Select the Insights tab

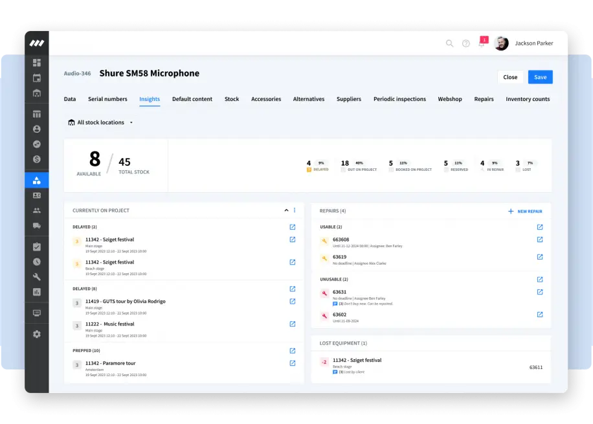pos(150,99)
